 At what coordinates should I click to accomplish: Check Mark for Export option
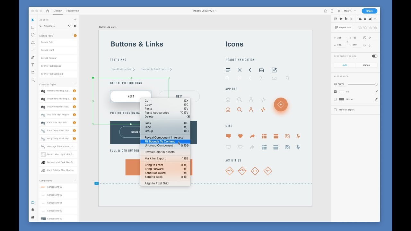(336, 110)
